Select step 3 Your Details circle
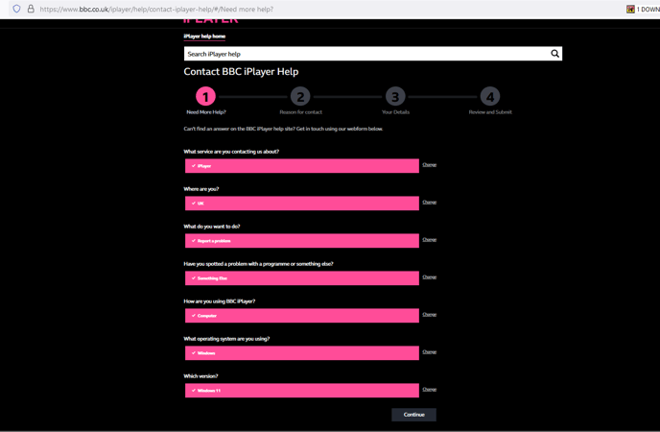This screenshot has height=432, width=660. 395,96
